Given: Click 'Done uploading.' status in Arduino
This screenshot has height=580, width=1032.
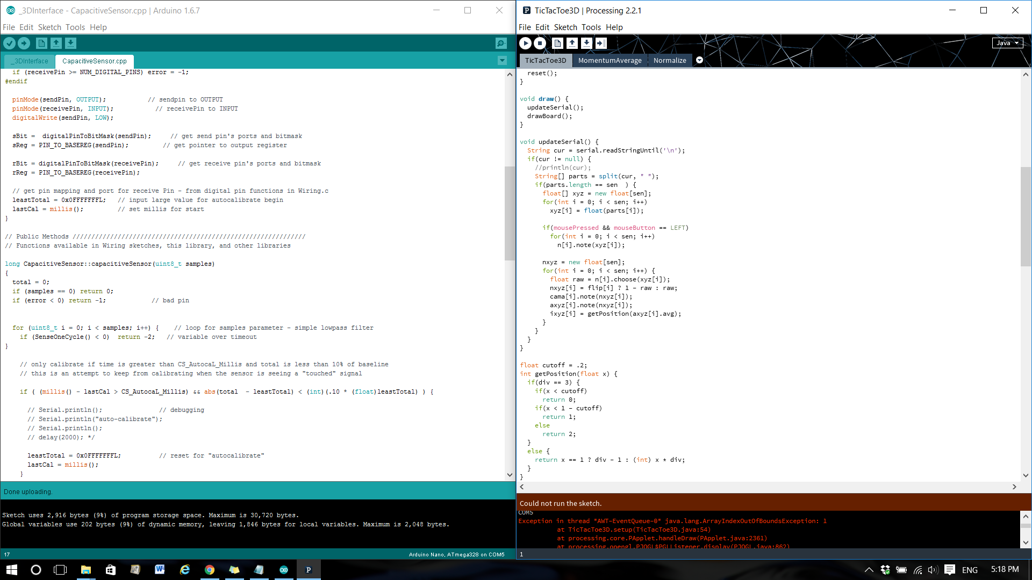Looking at the screenshot, I should point(28,492).
